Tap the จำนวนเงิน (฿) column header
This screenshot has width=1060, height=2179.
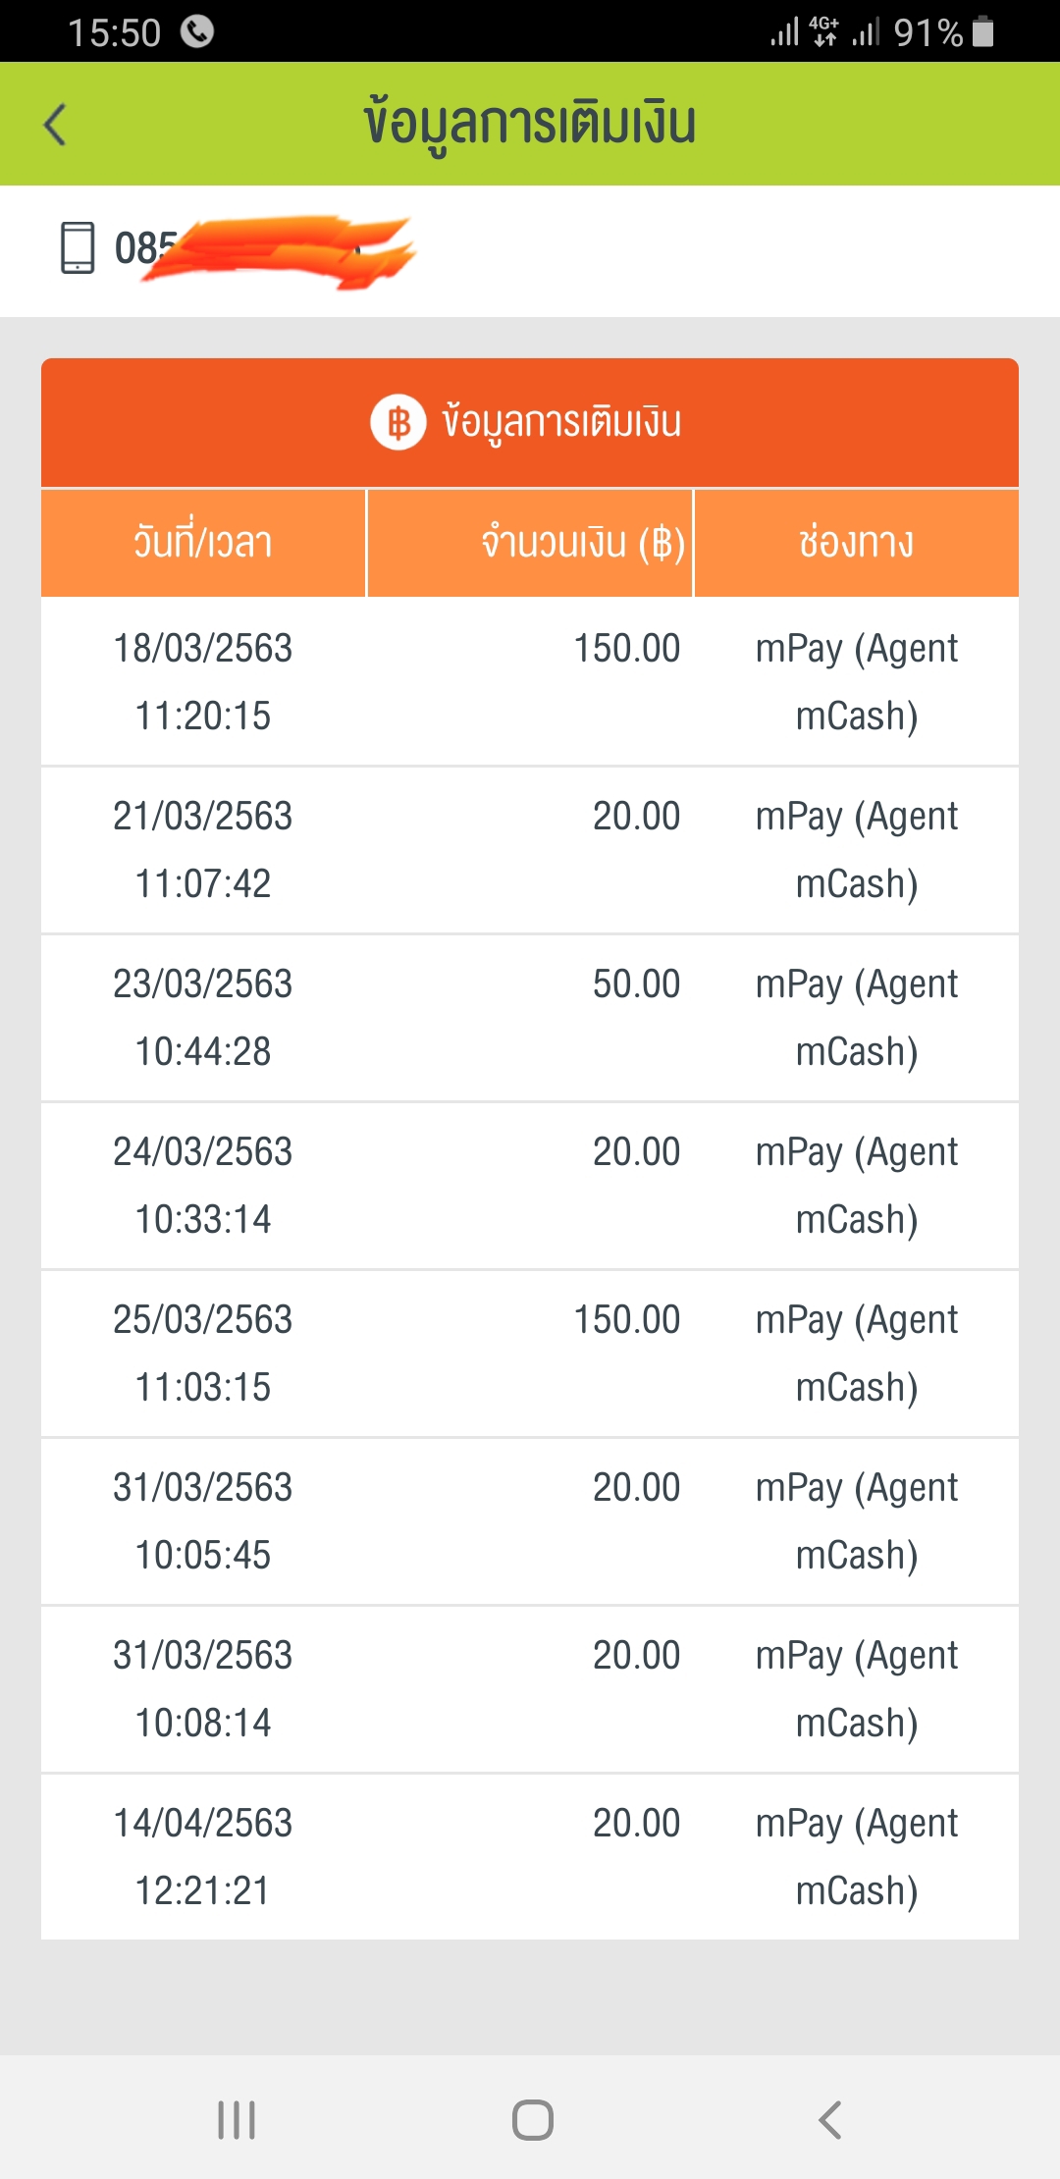(583, 542)
